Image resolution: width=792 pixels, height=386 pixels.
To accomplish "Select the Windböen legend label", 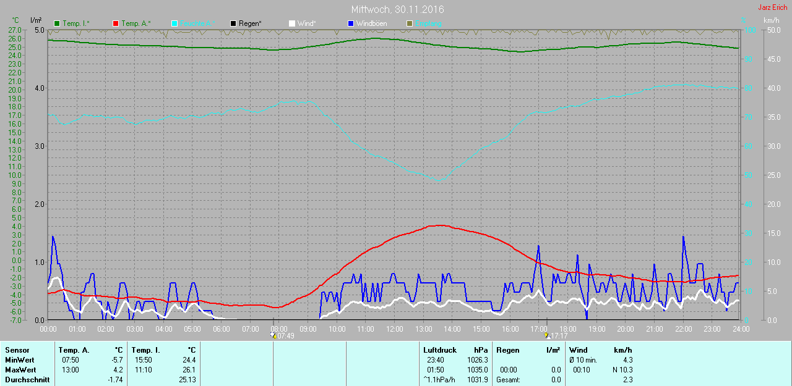I will pyautogui.click(x=371, y=23).
